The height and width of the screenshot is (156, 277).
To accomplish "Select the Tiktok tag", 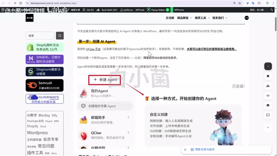I will tap(43, 127).
